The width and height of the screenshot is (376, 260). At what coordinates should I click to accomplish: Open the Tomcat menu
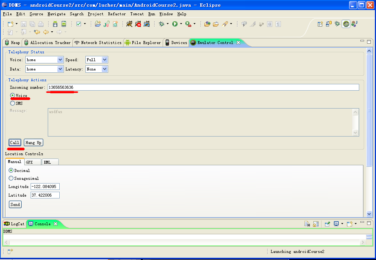(137, 14)
